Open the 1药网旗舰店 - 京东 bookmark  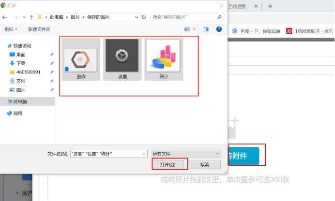point(310,31)
